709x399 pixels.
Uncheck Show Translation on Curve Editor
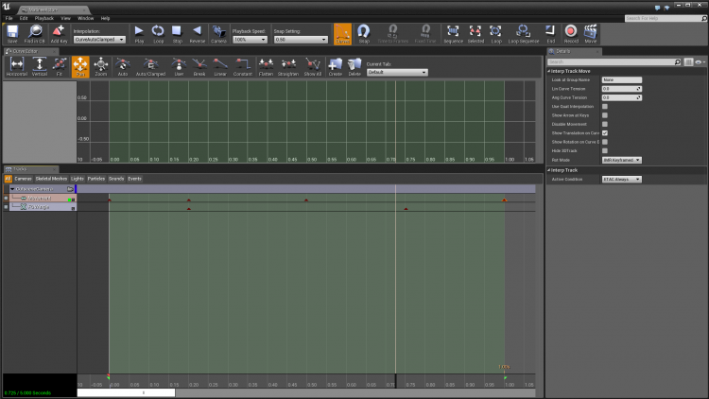click(605, 132)
